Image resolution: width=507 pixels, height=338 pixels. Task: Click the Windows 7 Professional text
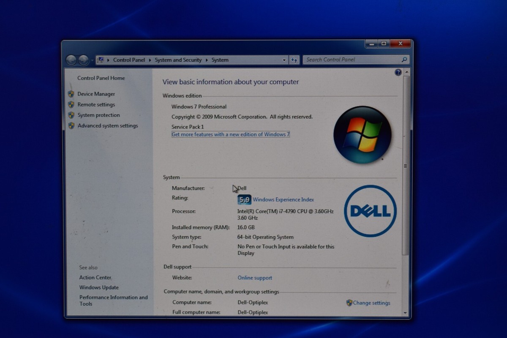[x=199, y=107]
